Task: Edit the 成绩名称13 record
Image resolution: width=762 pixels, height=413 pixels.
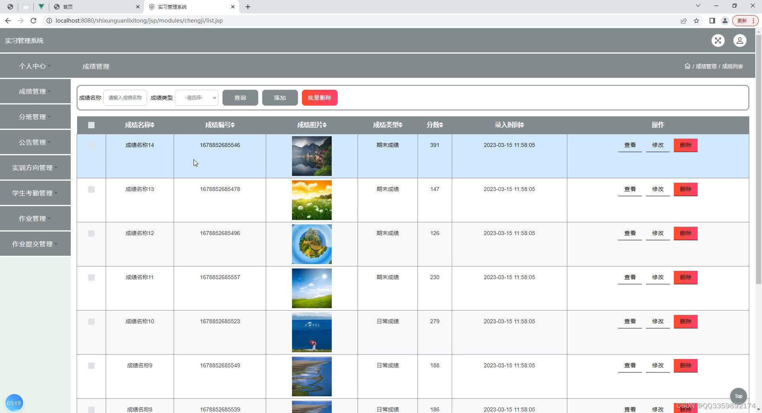Action: [658, 189]
